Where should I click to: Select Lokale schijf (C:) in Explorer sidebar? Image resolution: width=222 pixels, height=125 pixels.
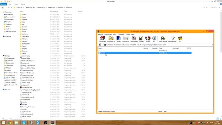pos(11,77)
